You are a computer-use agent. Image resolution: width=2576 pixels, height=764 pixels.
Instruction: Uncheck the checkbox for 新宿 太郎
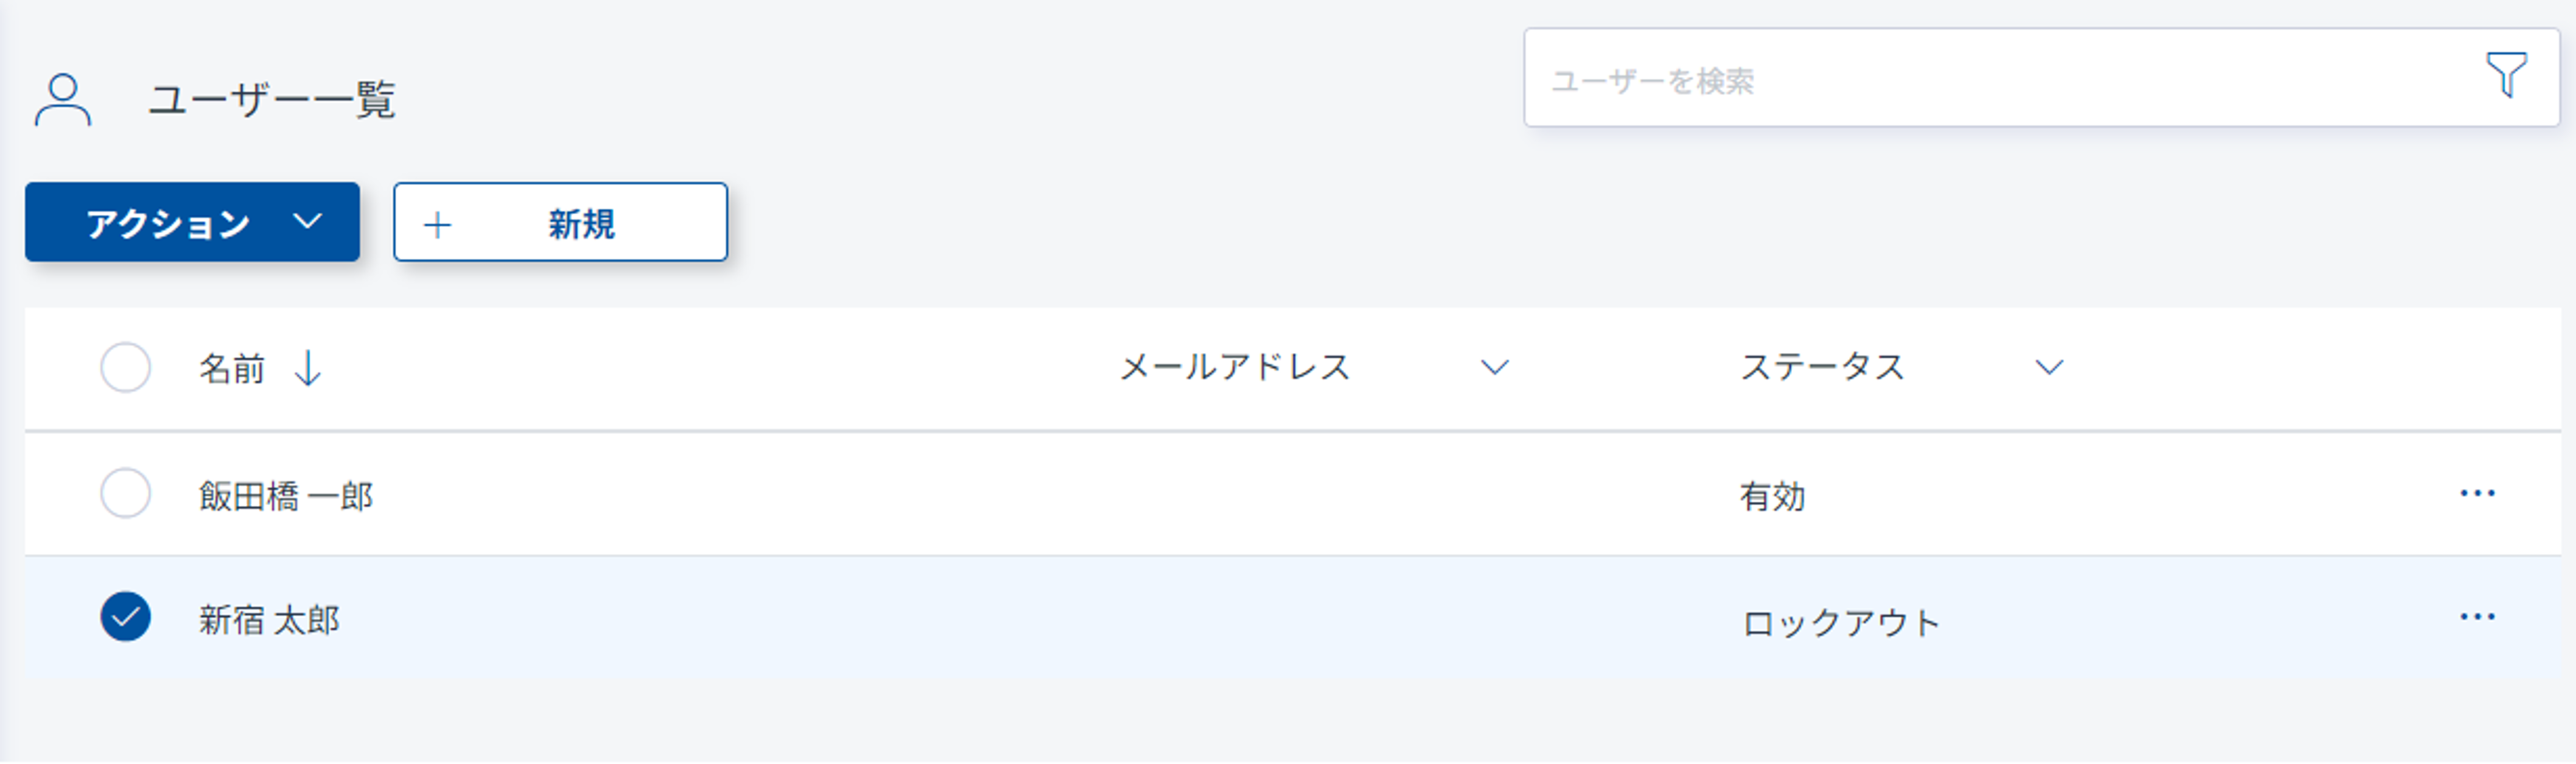click(x=126, y=618)
